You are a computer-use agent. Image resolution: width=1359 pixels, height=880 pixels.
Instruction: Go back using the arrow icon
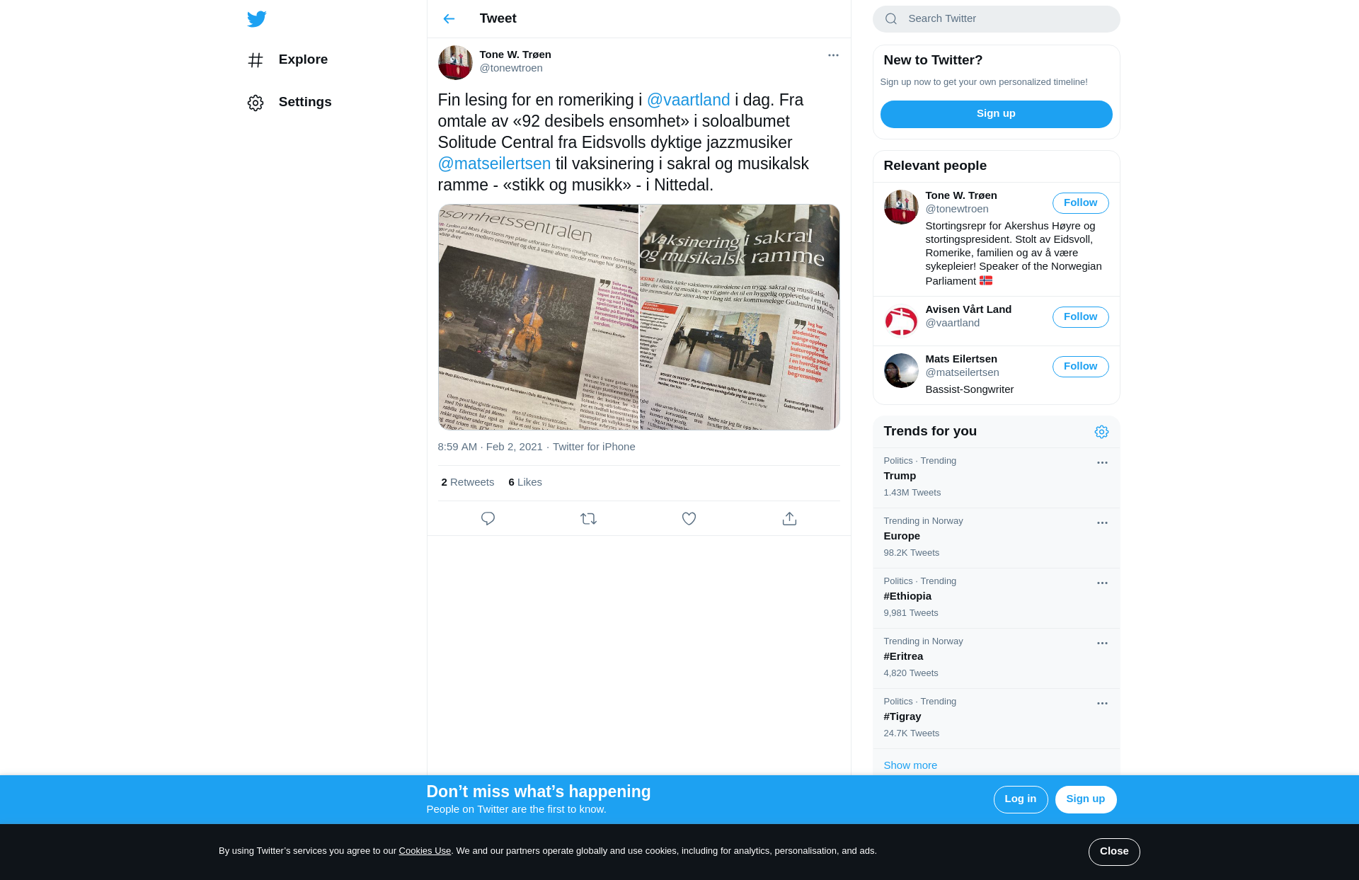click(449, 19)
